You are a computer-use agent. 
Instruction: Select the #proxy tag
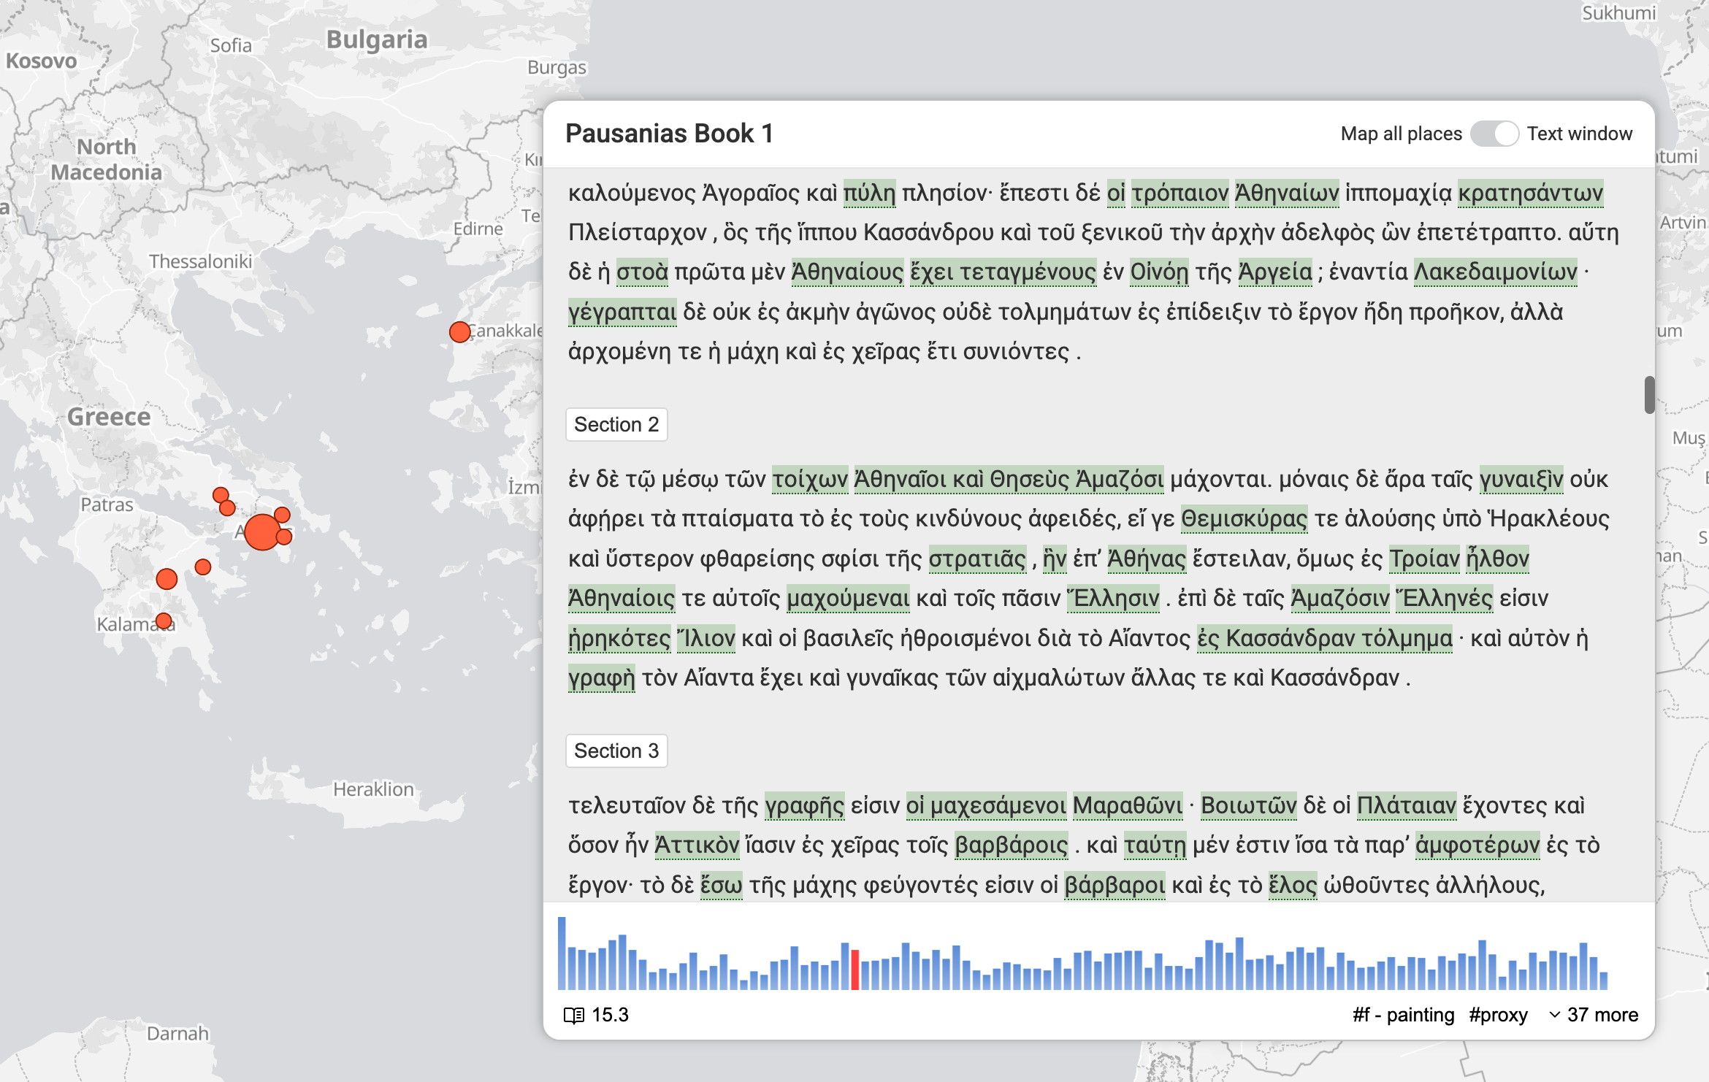point(1498,1015)
